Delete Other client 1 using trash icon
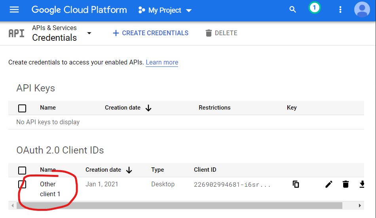The image size is (376, 218). pos(346,184)
